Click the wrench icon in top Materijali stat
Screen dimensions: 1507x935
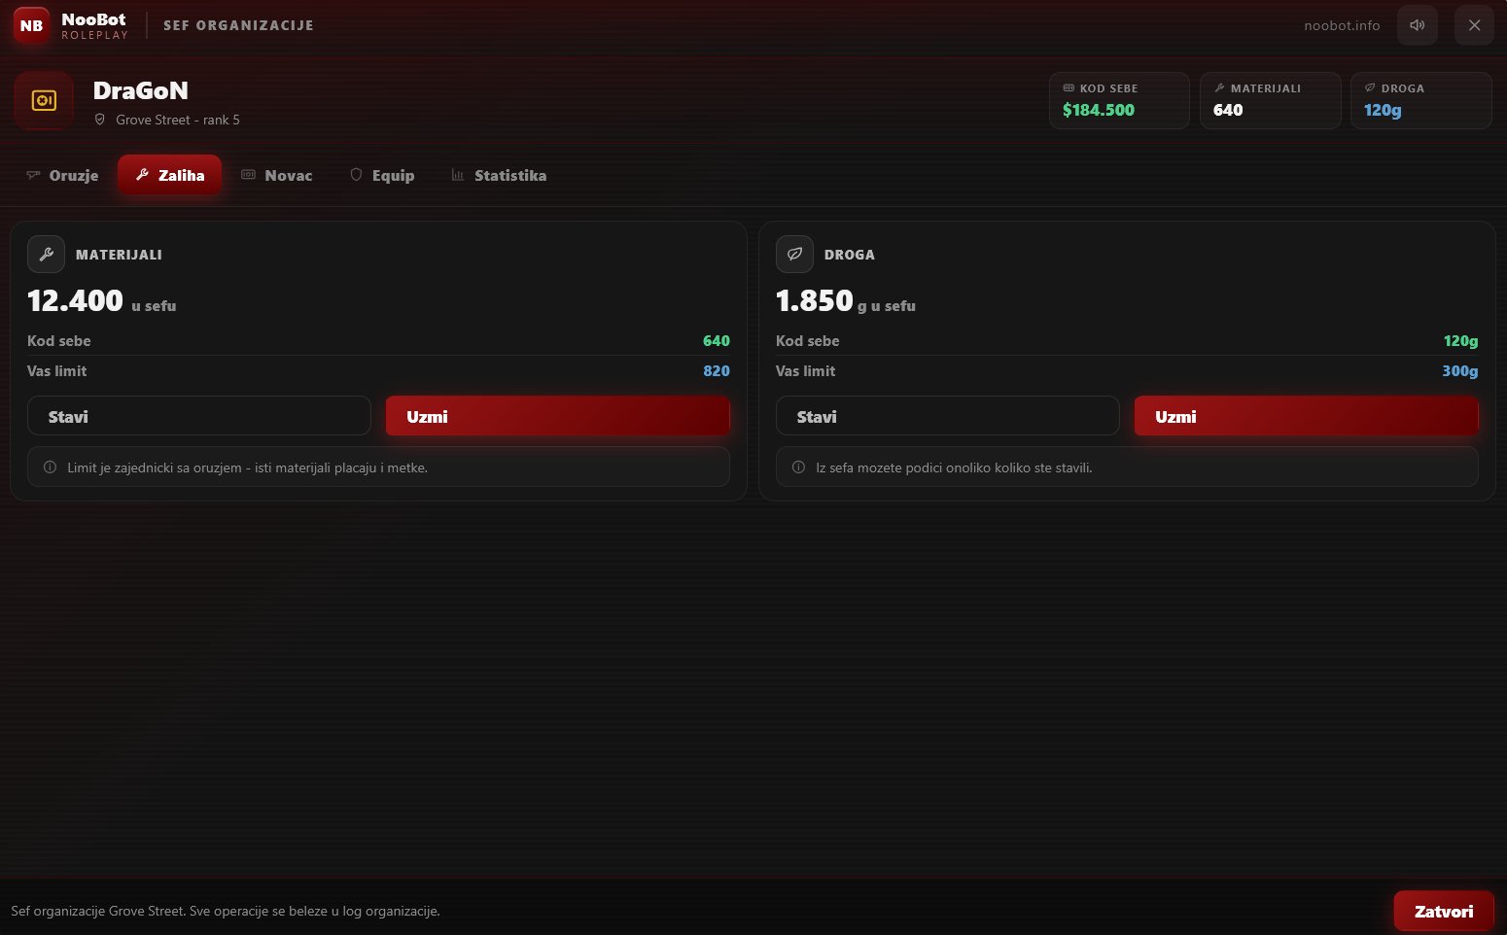click(1219, 88)
